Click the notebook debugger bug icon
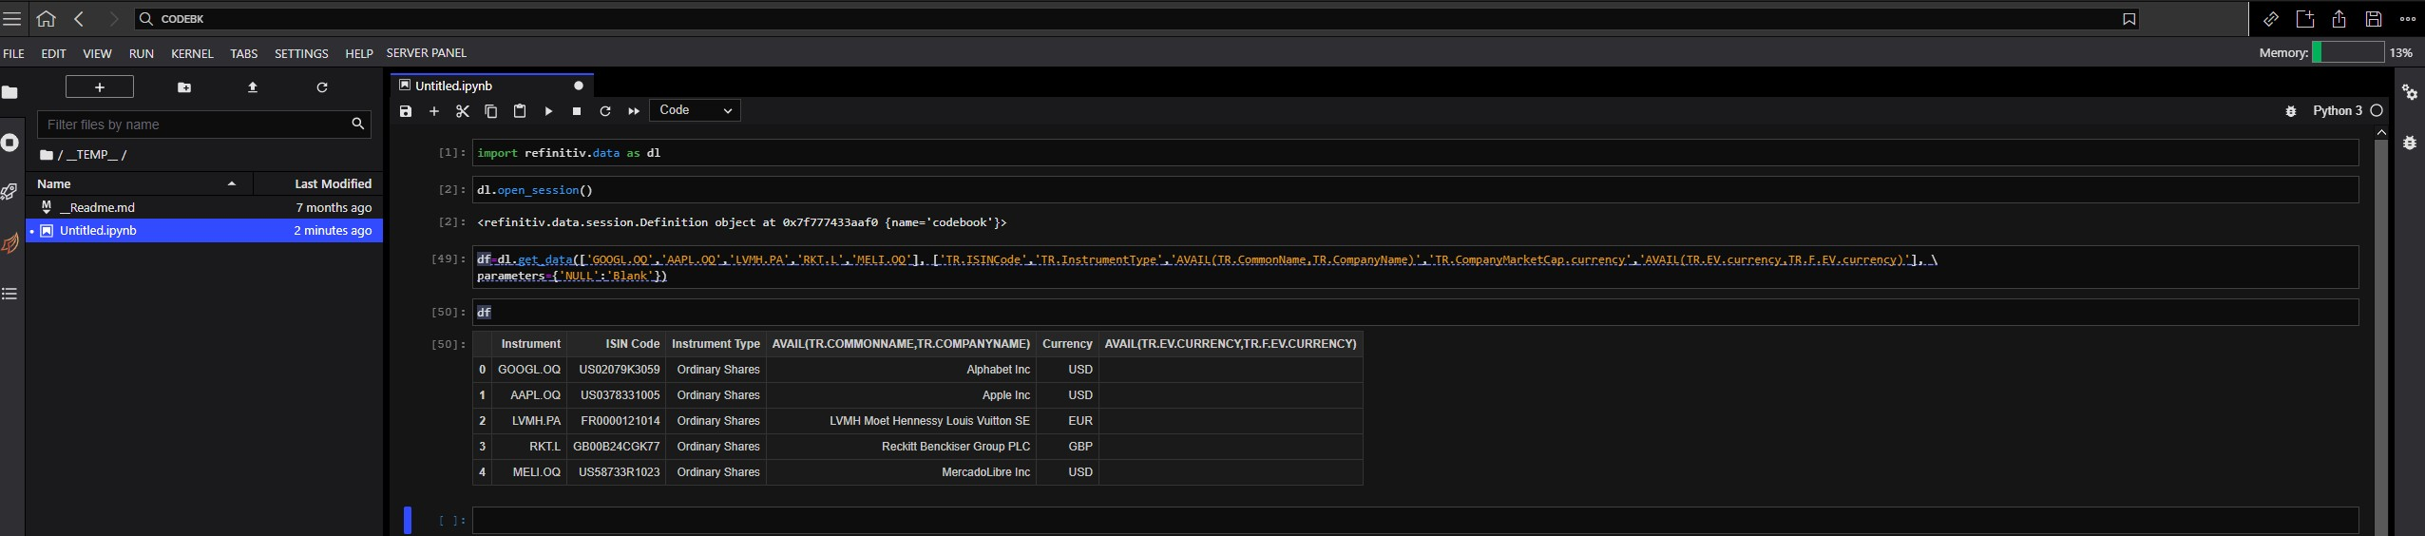Screen dimensions: 2425x536 click(x=2291, y=111)
